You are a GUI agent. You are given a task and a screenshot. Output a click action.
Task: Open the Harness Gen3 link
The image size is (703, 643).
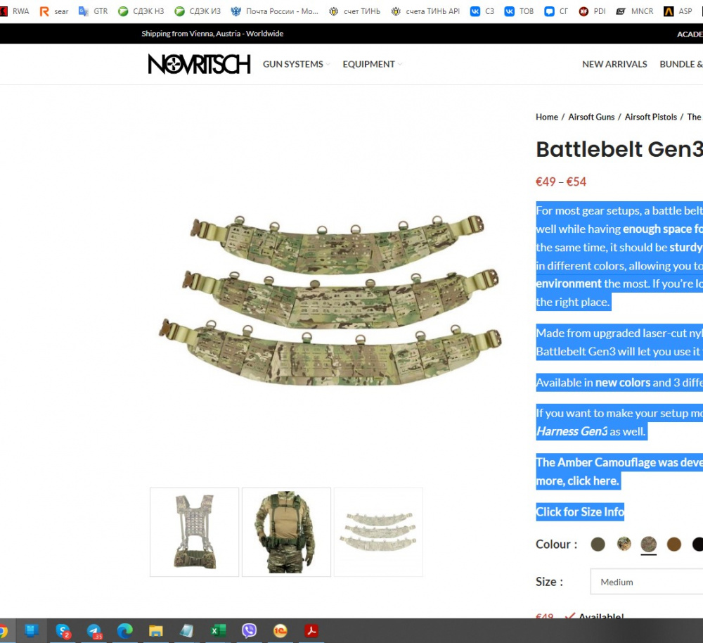572,432
